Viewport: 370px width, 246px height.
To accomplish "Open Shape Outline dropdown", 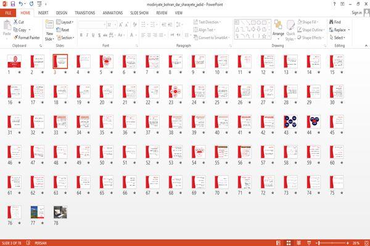I will [x=311, y=30].
